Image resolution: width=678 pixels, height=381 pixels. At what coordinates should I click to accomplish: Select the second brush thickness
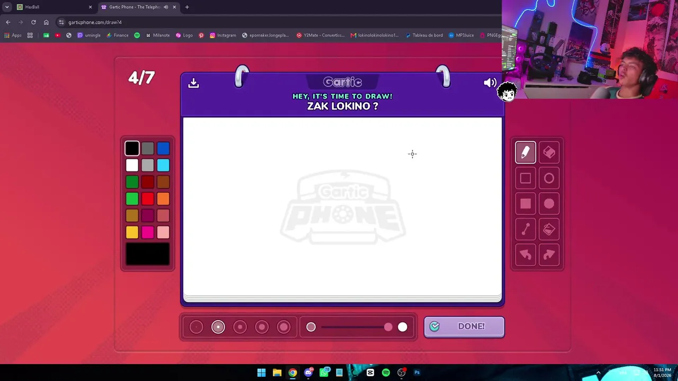click(218, 327)
